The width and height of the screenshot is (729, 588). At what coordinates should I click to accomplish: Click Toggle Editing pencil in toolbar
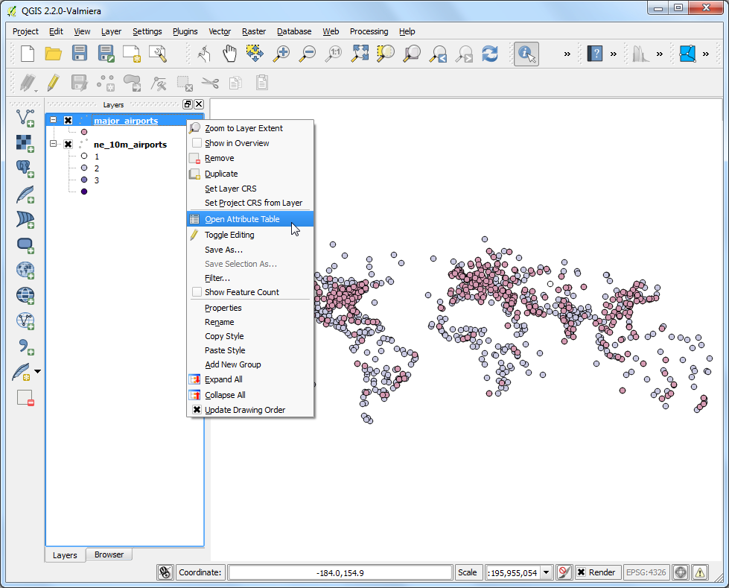pos(54,83)
